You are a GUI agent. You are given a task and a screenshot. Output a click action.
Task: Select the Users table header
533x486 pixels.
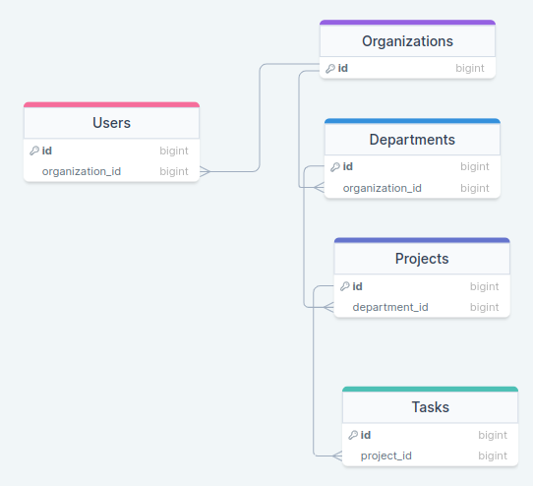click(x=111, y=123)
